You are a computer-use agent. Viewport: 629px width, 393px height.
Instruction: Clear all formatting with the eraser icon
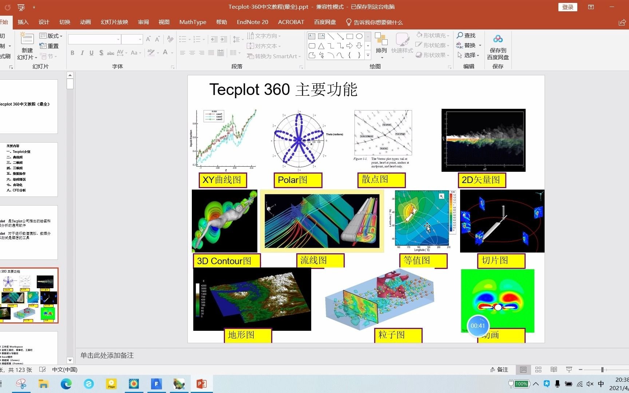click(x=170, y=39)
